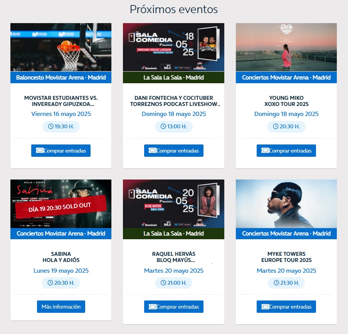Open MYKE TOWERS EUROPE TOUR 2025 title
The height and width of the screenshot is (334, 348).
pyautogui.click(x=286, y=257)
